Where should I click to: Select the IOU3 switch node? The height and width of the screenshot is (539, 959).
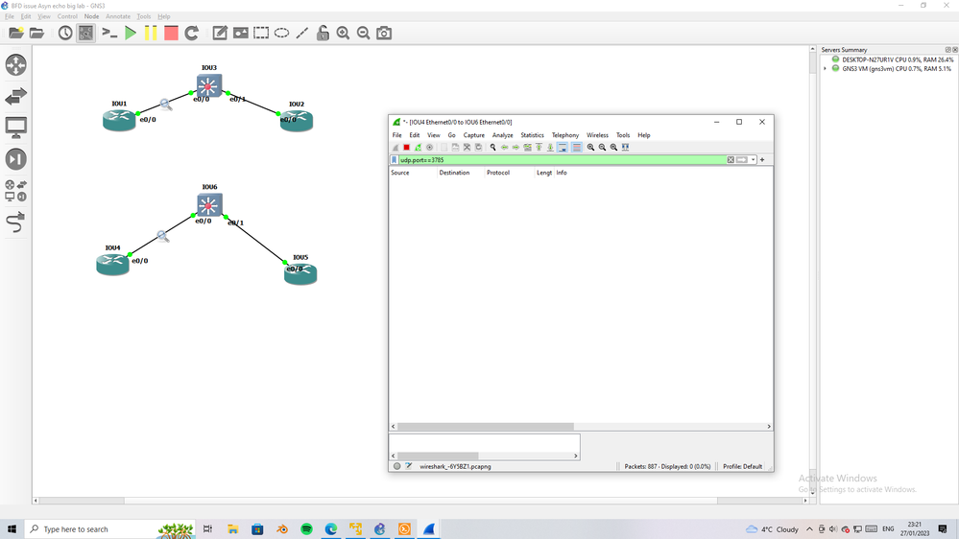[x=208, y=85]
